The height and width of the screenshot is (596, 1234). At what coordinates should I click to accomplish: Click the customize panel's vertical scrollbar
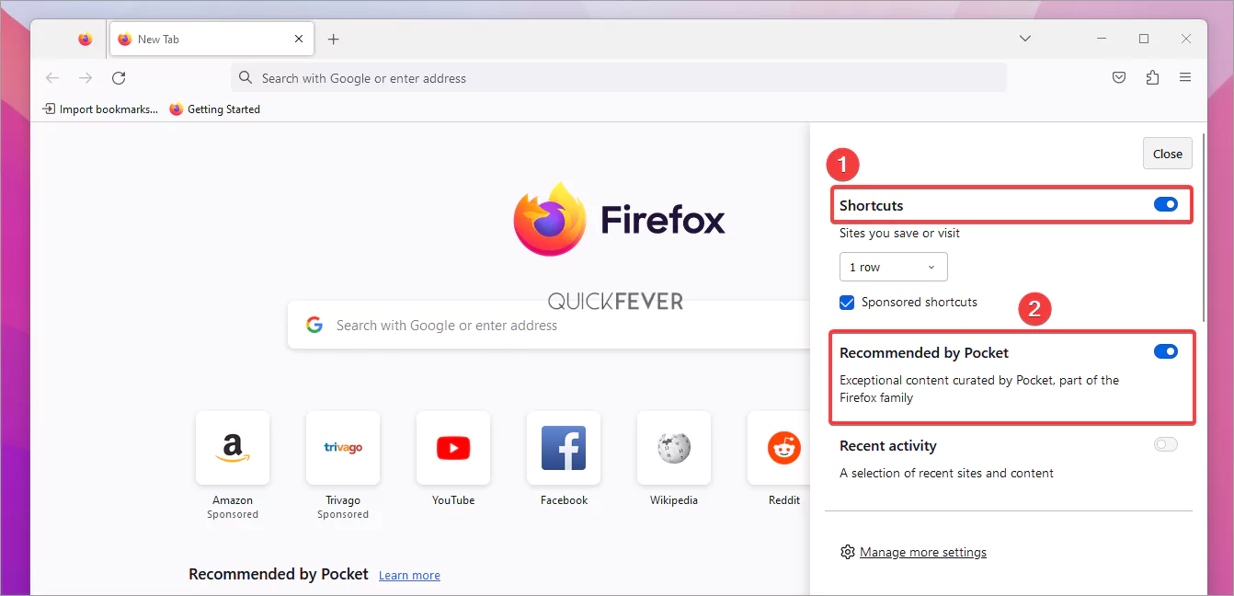click(1203, 228)
